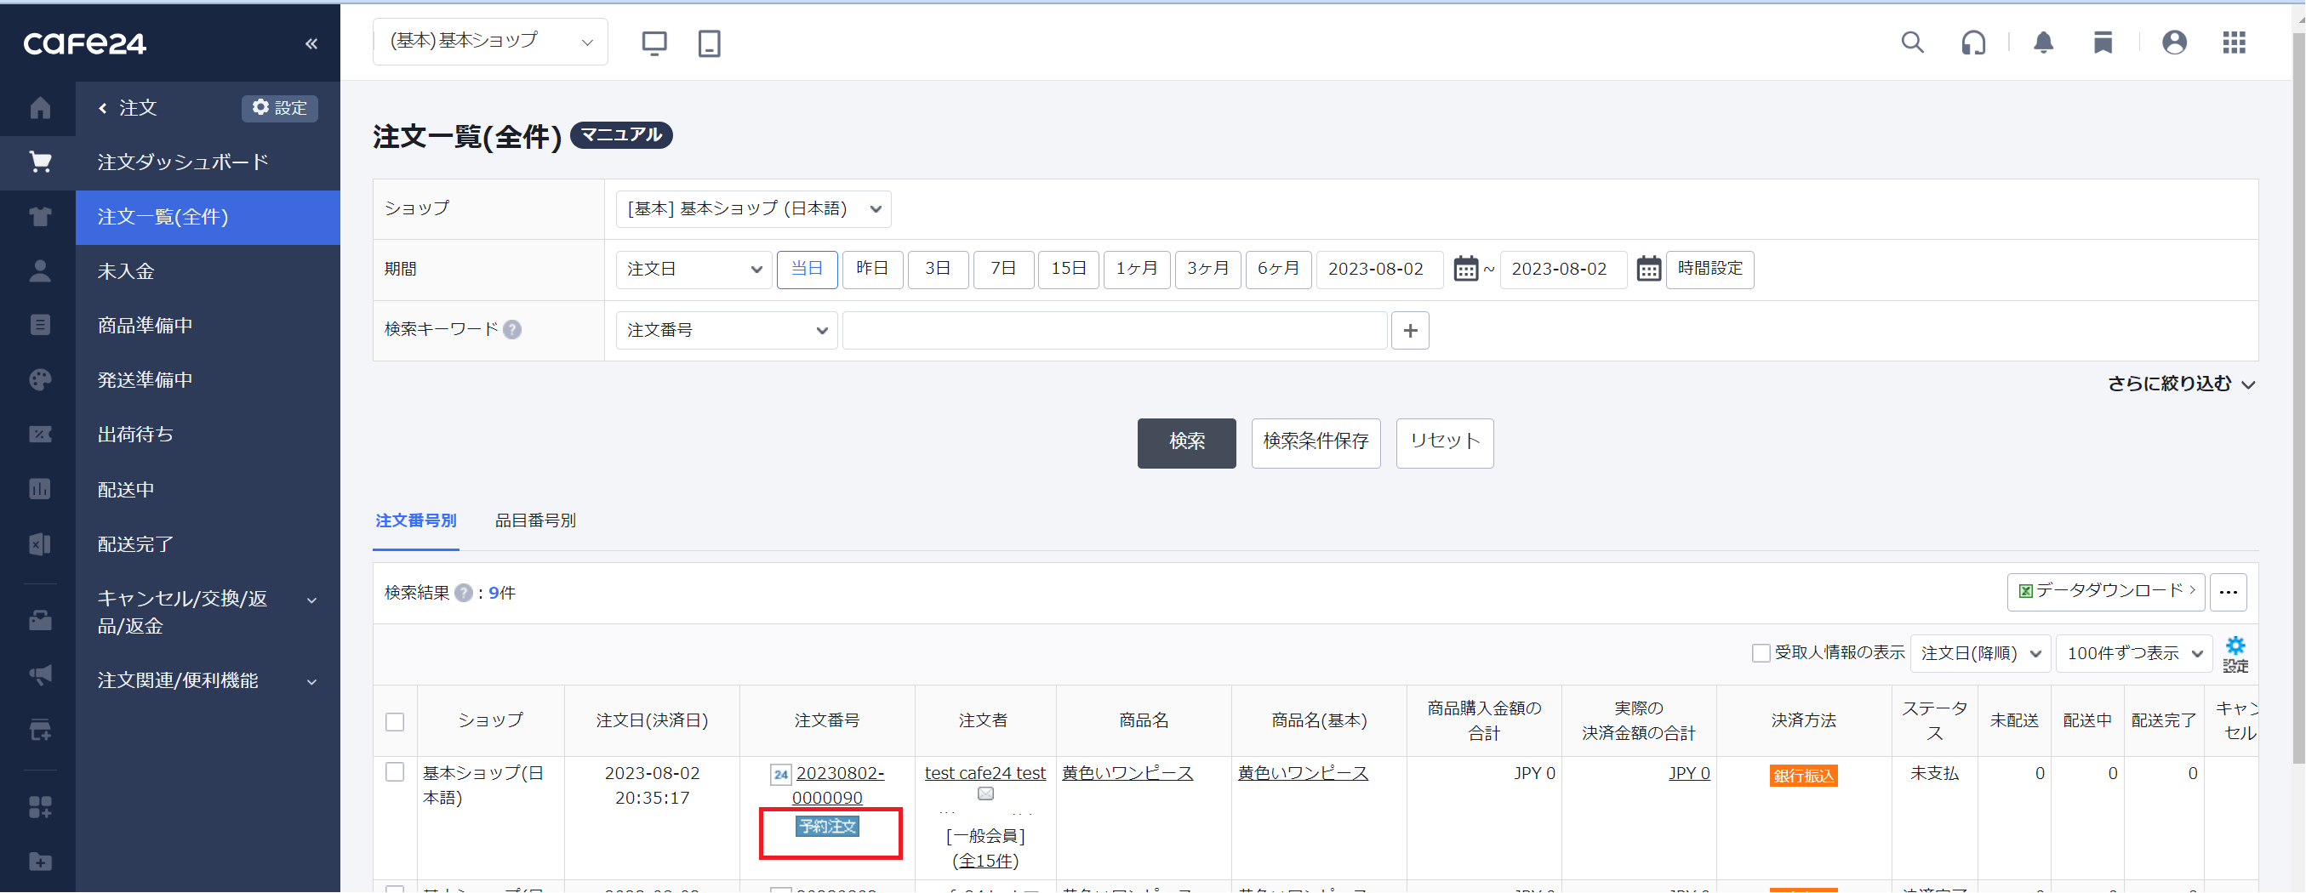Image resolution: width=2306 pixels, height=893 pixels.
Task: Expand さらに絞り込む advanced filters
Action: point(2181,384)
